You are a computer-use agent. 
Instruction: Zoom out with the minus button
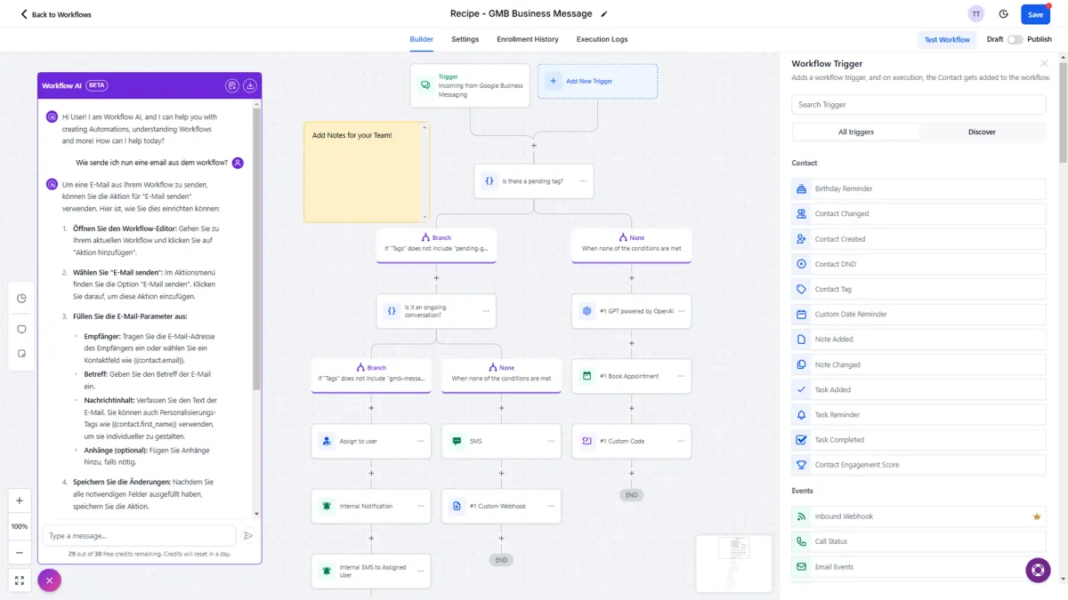point(20,552)
